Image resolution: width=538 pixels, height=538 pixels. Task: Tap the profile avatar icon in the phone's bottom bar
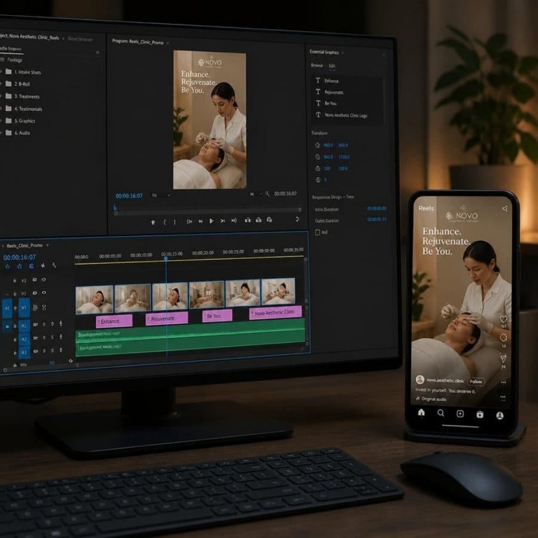click(x=500, y=416)
